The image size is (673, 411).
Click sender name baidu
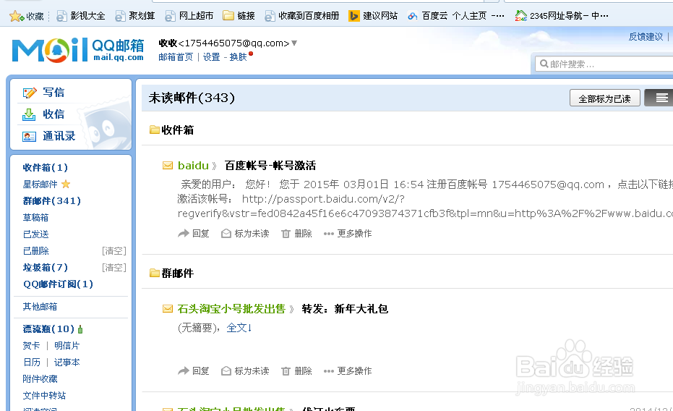point(193,166)
